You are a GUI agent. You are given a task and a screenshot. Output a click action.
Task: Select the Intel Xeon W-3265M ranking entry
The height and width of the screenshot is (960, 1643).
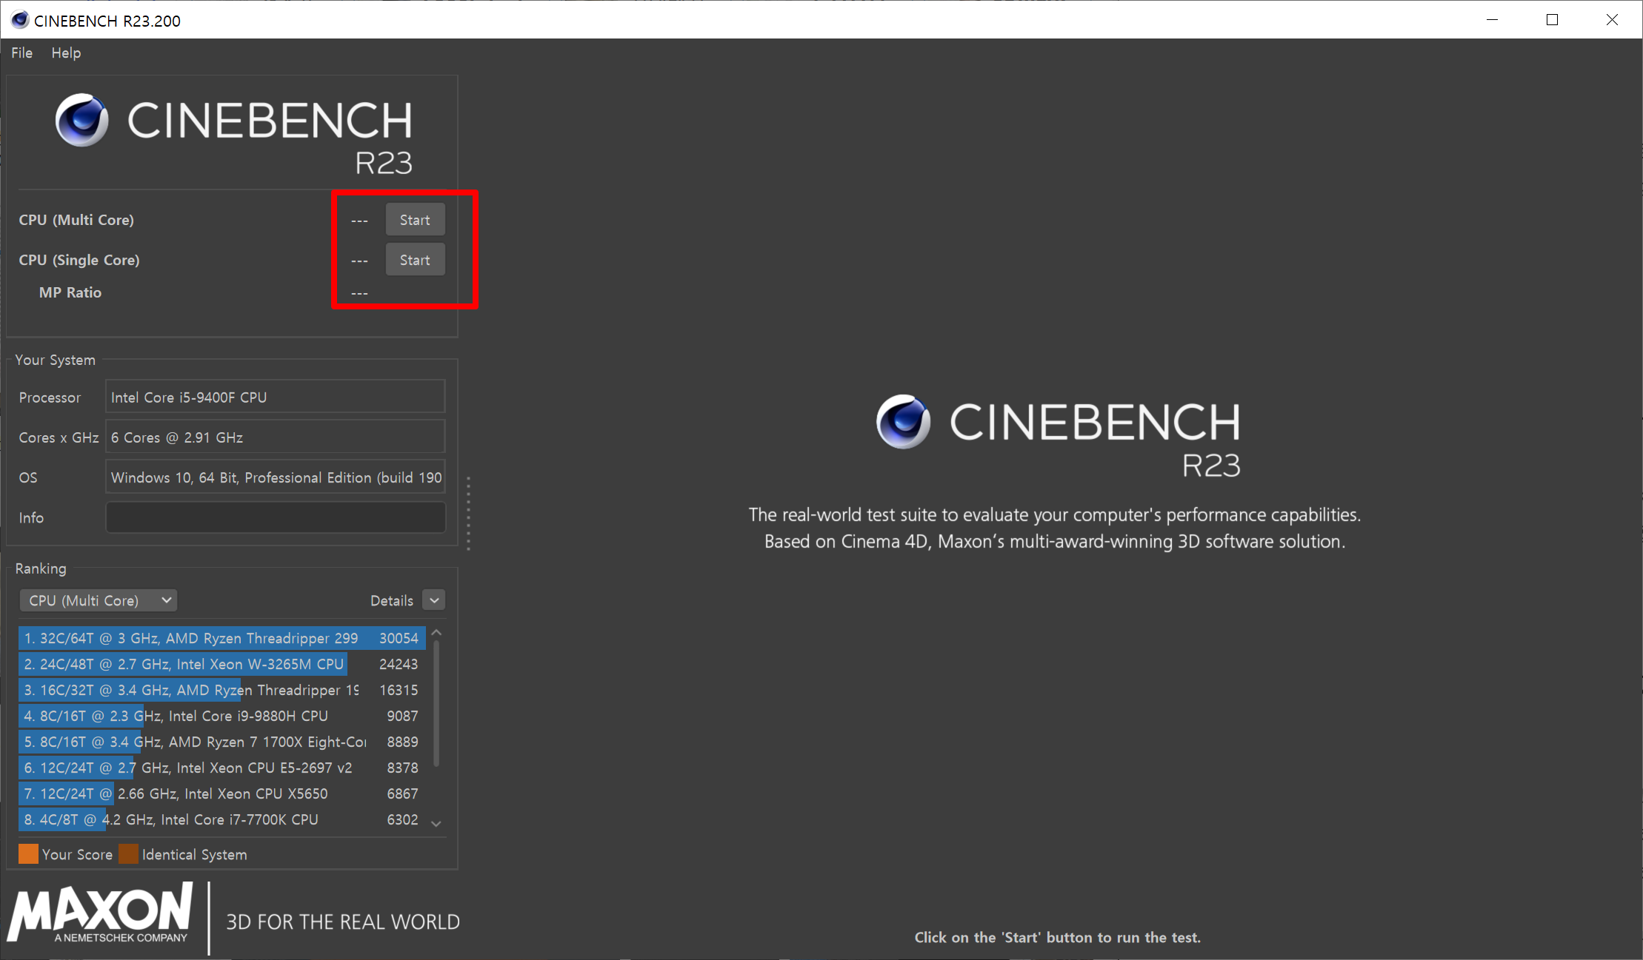click(x=221, y=664)
